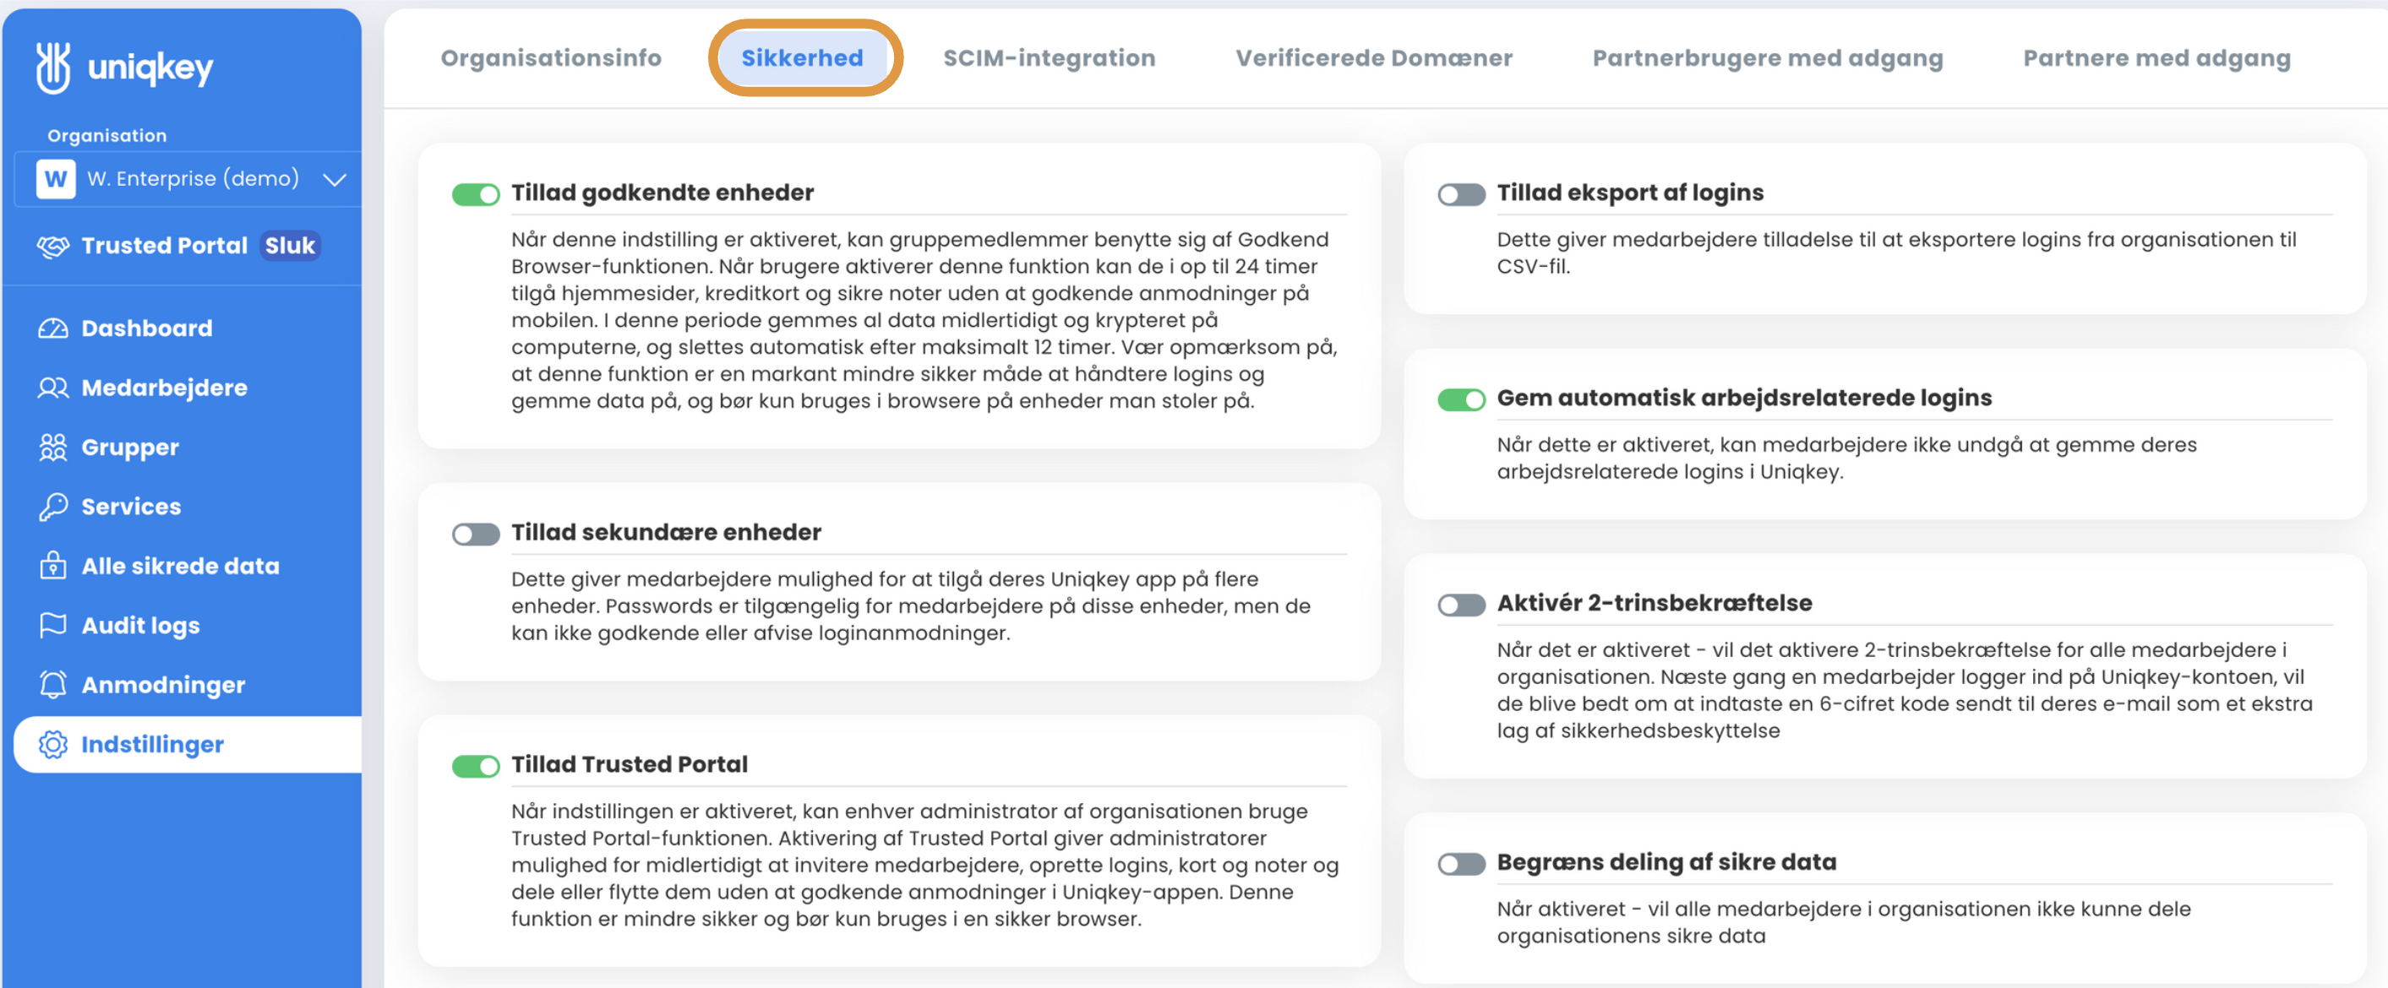Click the Services key icon
Viewport: 2388px width, 988px height.
coord(53,507)
